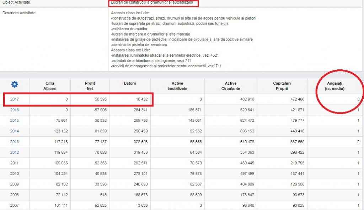Open the 2014 year link
The width and height of the screenshot is (364, 210).
coord(15,131)
